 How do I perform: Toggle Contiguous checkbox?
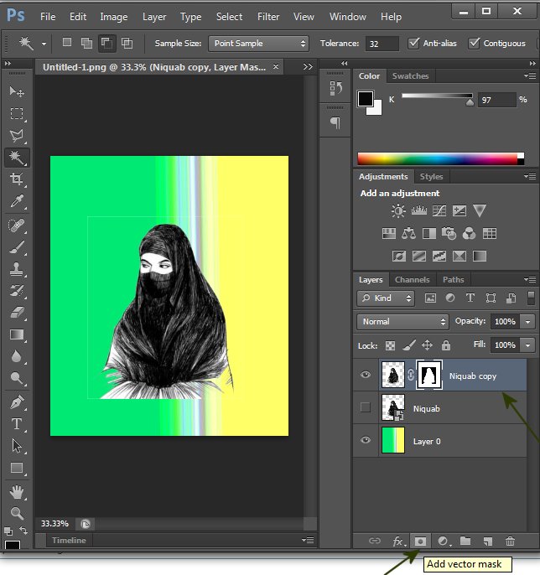pyautogui.click(x=474, y=44)
